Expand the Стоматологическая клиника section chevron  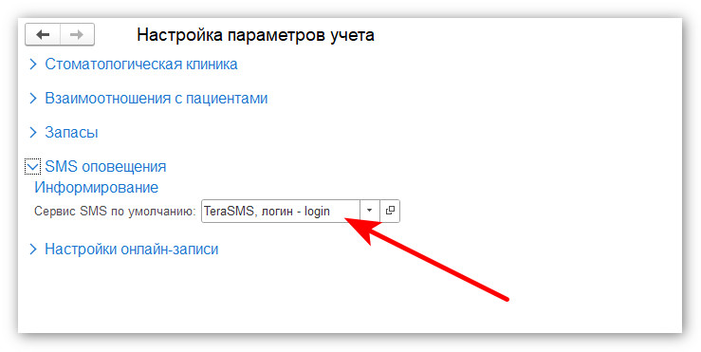click(x=32, y=64)
